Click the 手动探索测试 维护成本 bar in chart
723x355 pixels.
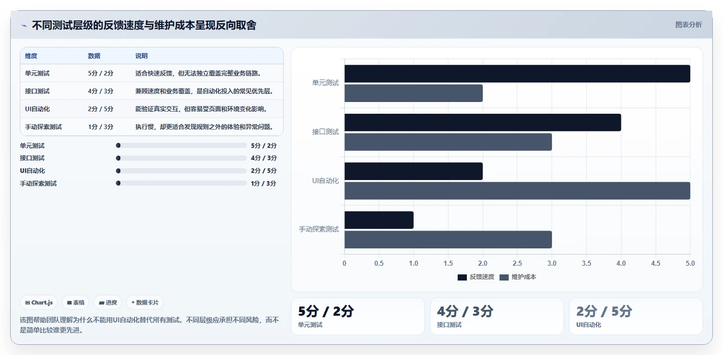448,240
